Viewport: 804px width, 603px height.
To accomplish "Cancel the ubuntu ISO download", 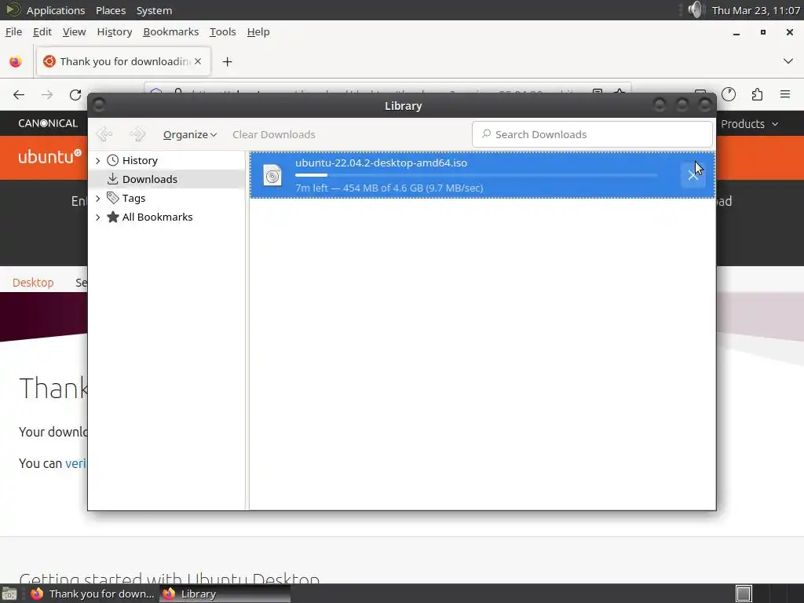I will tap(693, 175).
